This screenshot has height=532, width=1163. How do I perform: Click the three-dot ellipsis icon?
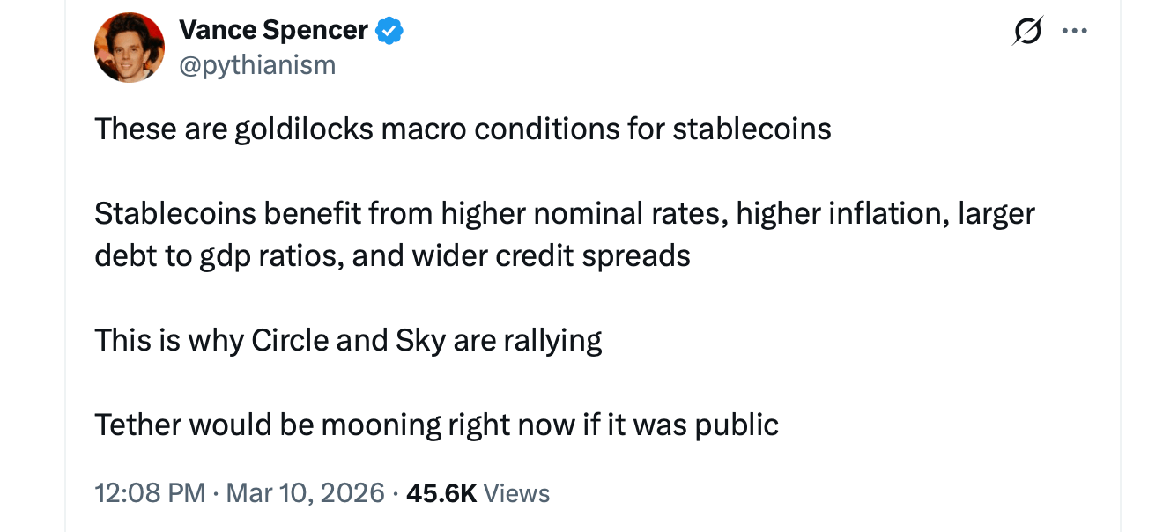pyautogui.click(x=1076, y=29)
